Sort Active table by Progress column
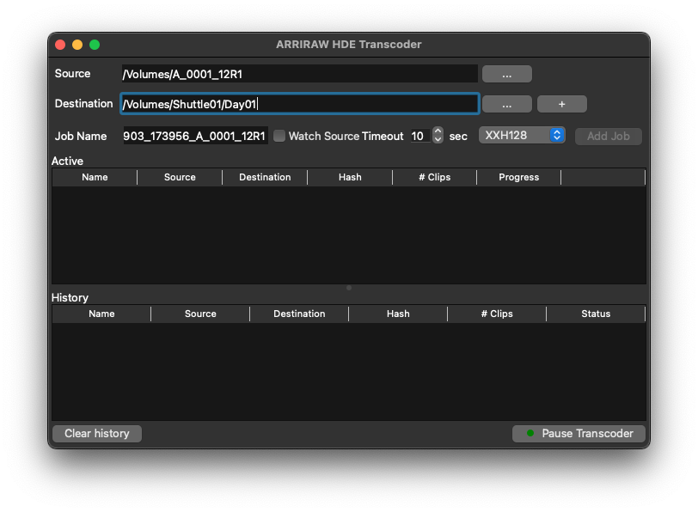 click(x=518, y=177)
